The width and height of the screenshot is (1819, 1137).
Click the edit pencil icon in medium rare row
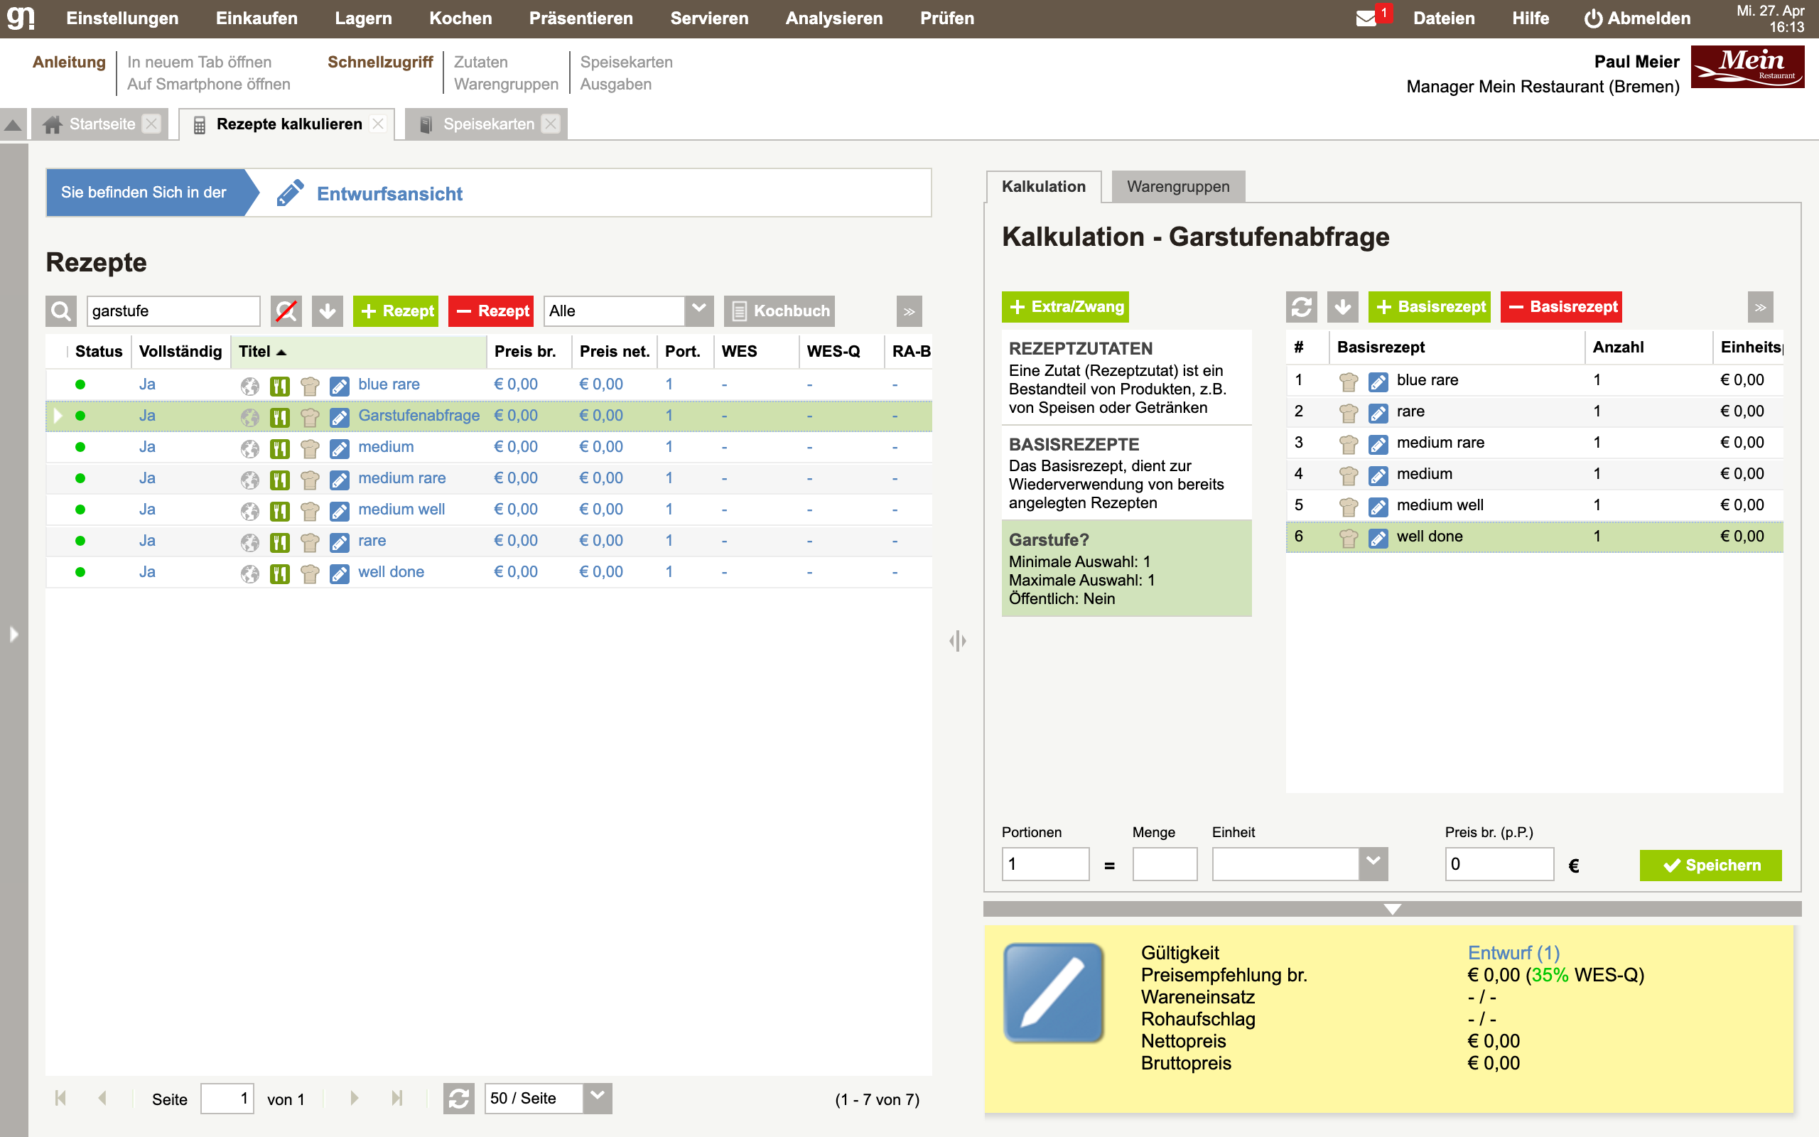point(340,479)
